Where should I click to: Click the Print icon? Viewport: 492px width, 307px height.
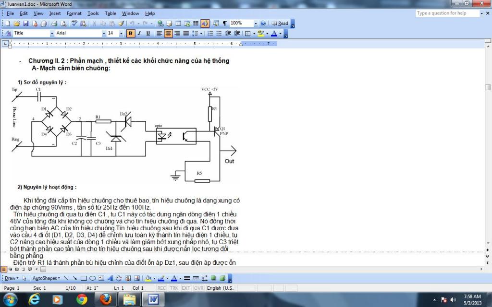[x=54, y=24]
